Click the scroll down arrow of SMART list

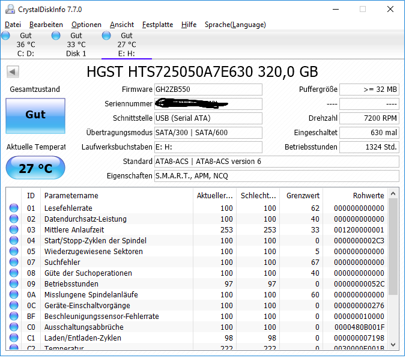tap(393, 345)
